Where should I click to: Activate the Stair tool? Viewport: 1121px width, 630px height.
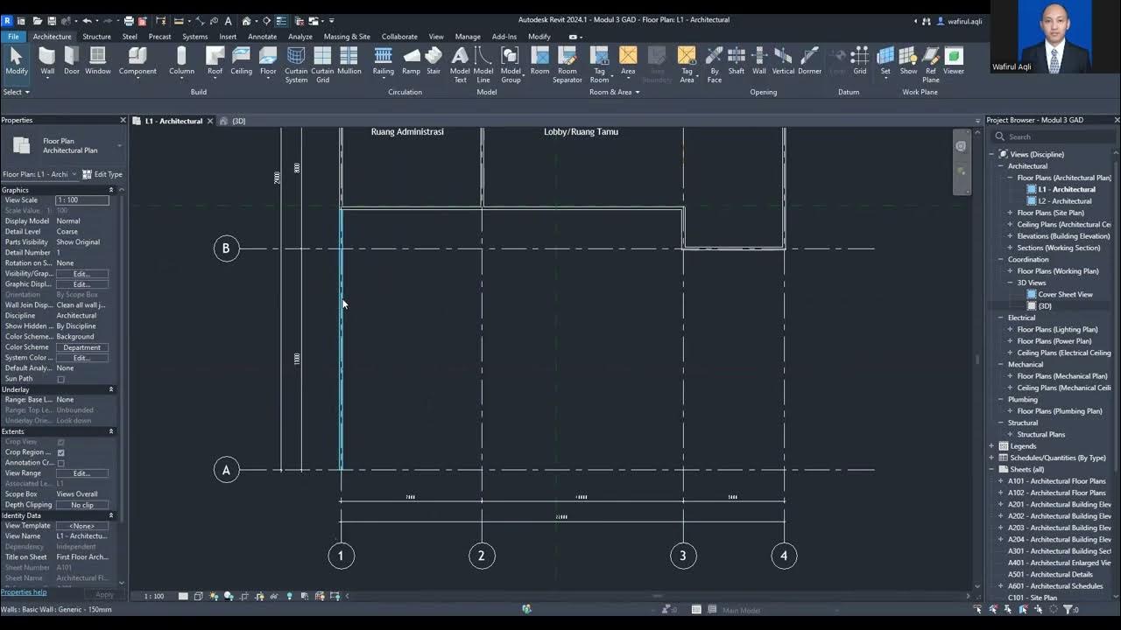click(x=434, y=61)
